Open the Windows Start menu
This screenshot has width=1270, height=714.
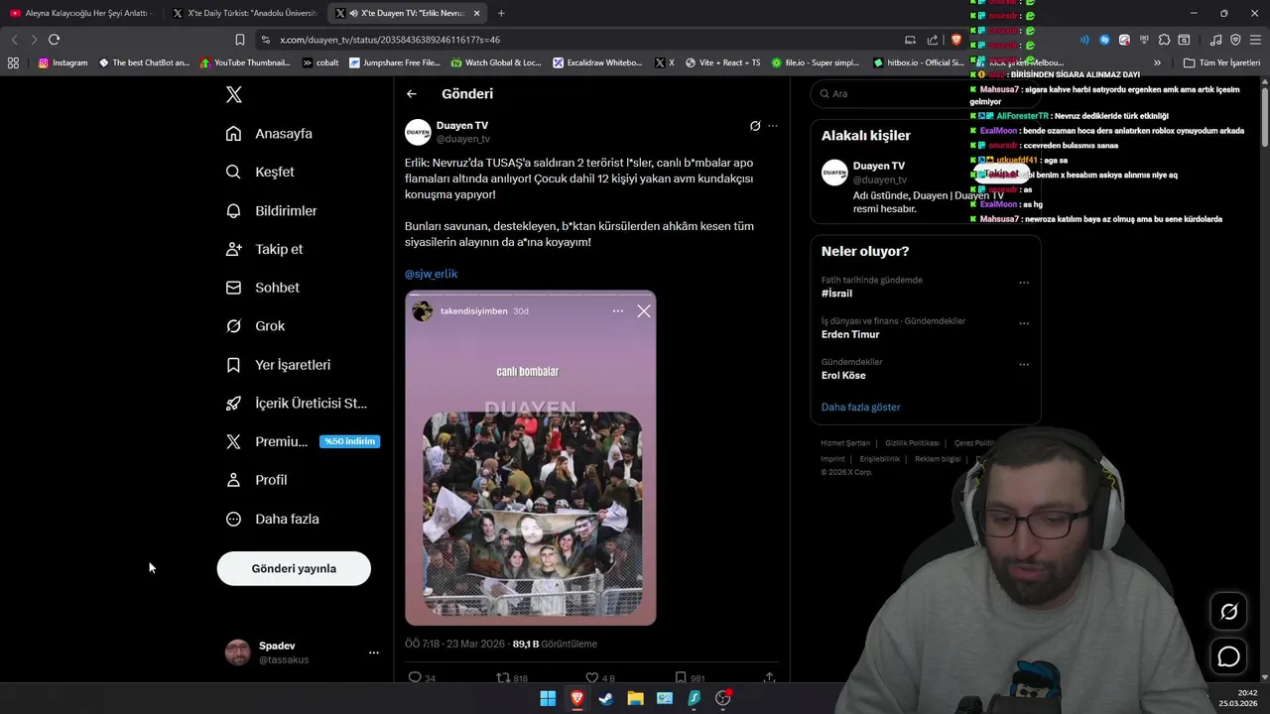tap(548, 698)
